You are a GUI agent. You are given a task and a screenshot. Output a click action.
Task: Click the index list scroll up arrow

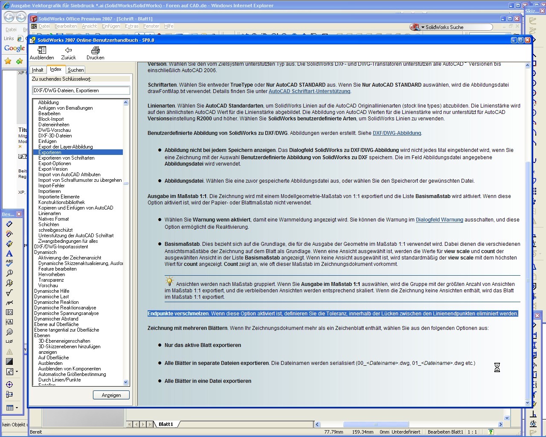(x=126, y=102)
